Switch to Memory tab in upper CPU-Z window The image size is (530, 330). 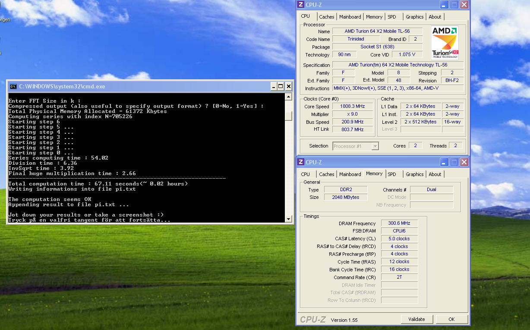tap(374, 17)
